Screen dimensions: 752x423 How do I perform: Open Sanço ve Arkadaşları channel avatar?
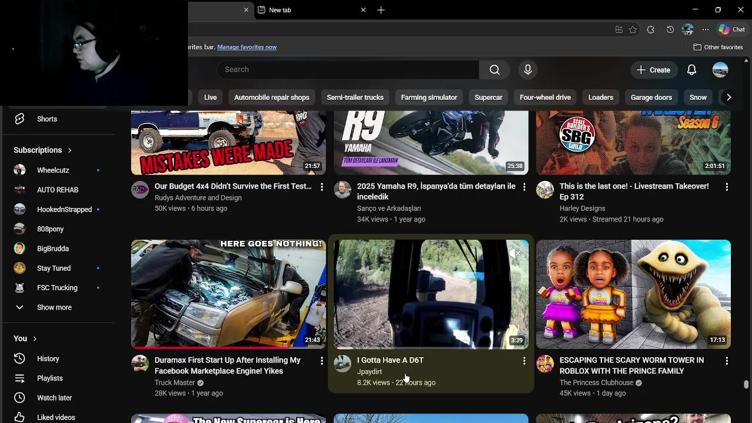(x=343, y=190)
